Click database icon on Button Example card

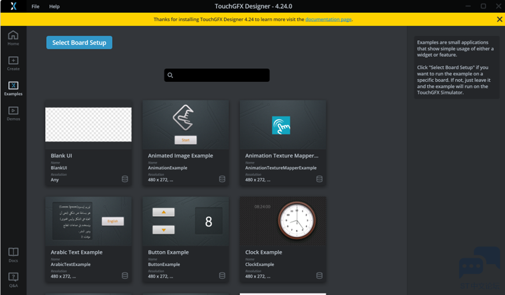click(x=222, y=276)
